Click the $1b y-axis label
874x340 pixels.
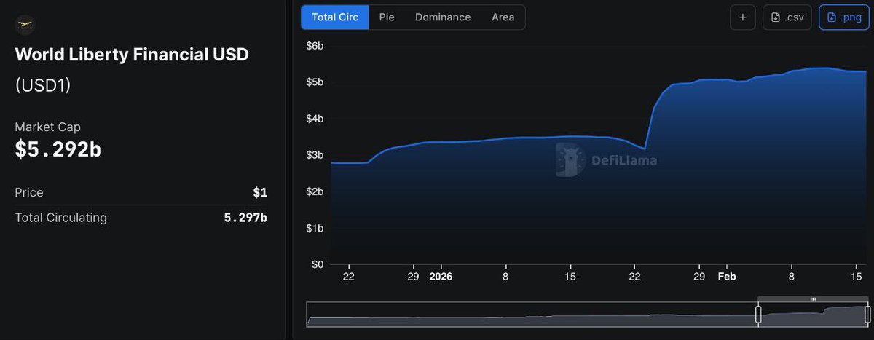click(x=314, y=228)
